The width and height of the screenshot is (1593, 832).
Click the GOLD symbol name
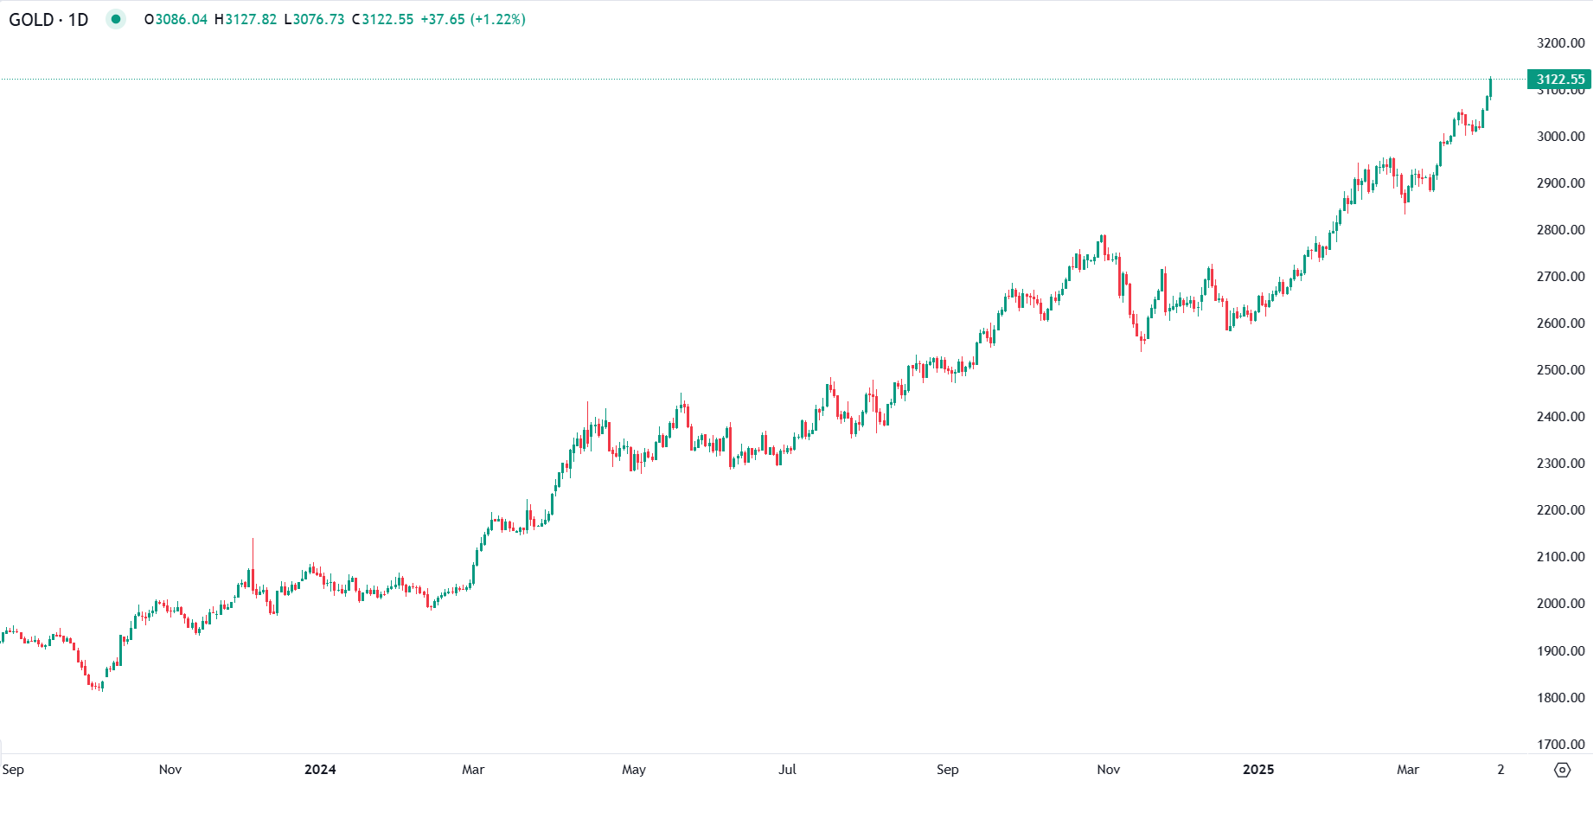click(31, 19)
